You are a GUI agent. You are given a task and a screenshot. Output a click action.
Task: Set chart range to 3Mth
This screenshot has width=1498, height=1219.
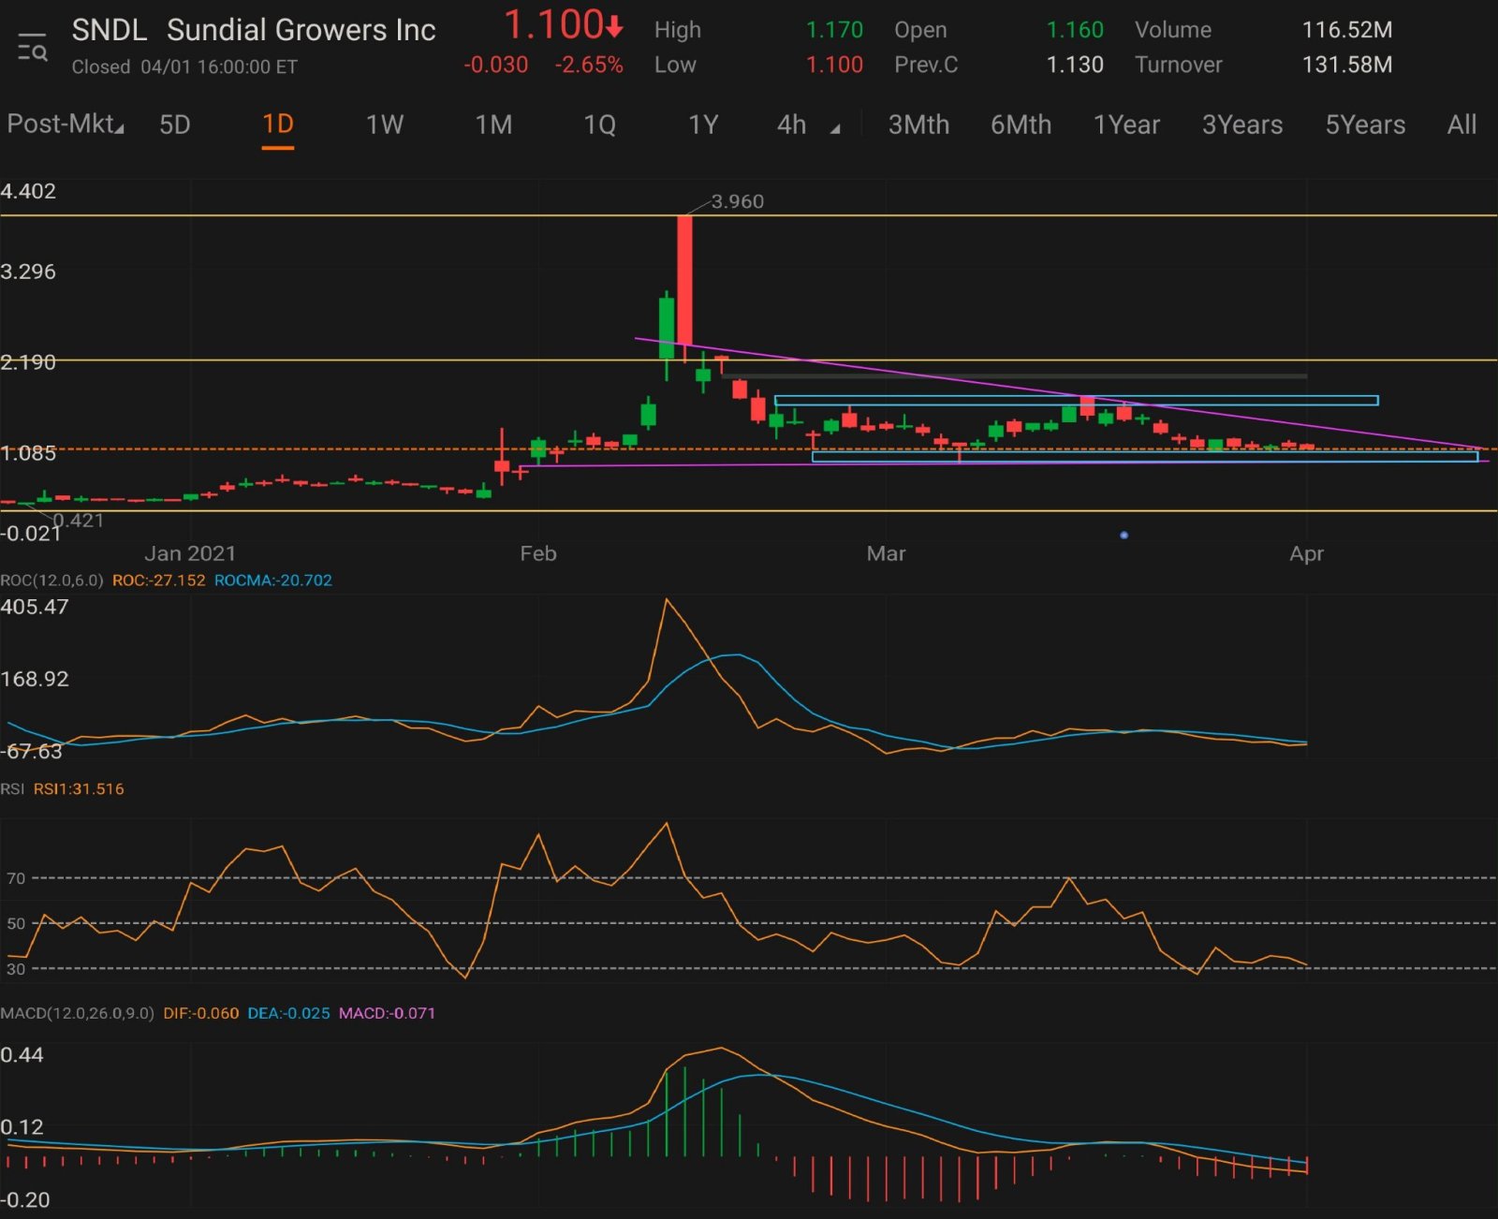tap(918, 125)
